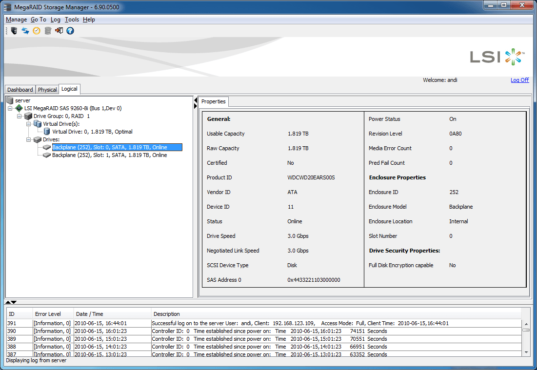The width and height of the screenshot is (537, 370).
Task: Switch to the Physical tab
Action: pyautogui.click(x=47, y=90)
